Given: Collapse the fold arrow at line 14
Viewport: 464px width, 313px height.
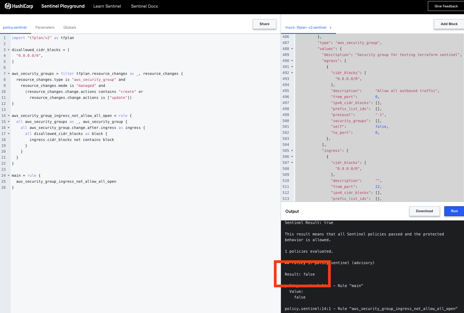Looking at the screenshot, I should 8,116.
